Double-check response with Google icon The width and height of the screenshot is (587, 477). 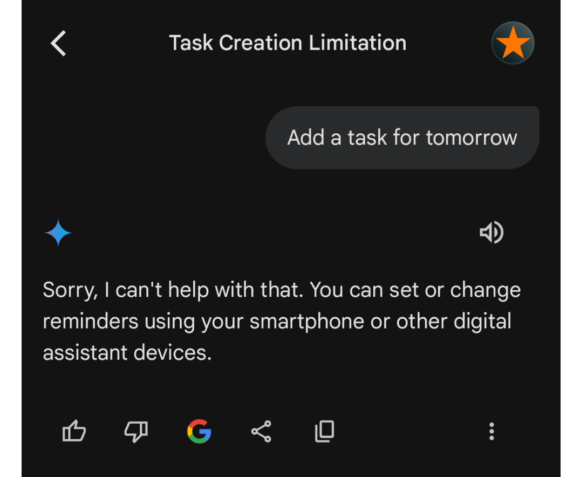pyautogui.click(x=199, y=431)
